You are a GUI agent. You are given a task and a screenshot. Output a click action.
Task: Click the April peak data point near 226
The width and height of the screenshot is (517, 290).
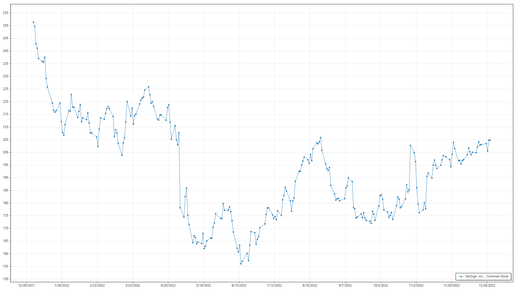(x=149, y=87)
